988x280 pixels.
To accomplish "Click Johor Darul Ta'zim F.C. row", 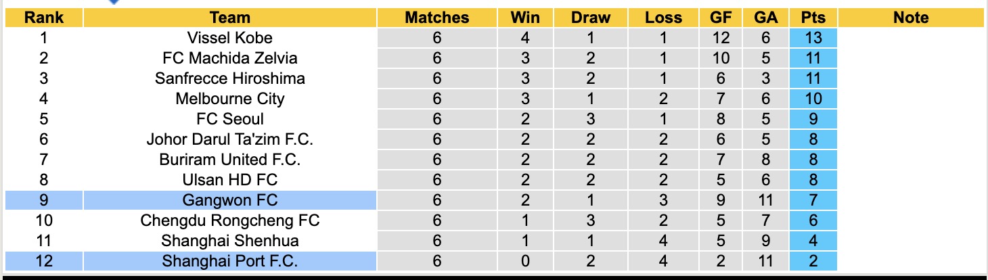I will click(x=230, y=139).
